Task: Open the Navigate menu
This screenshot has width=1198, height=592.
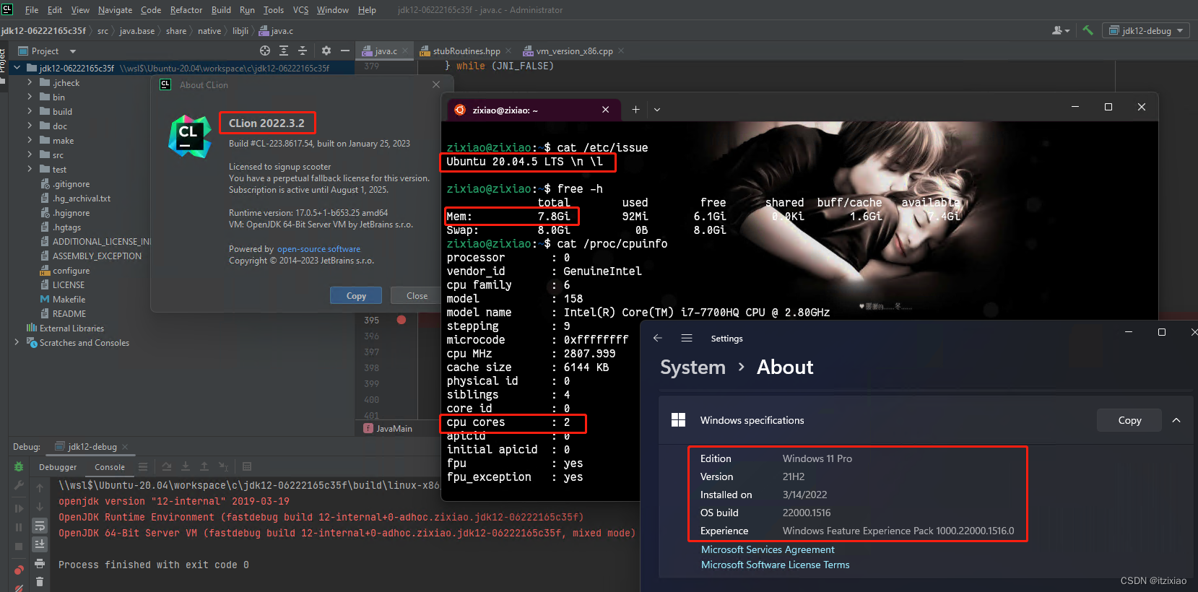Action: pos(115,10)
